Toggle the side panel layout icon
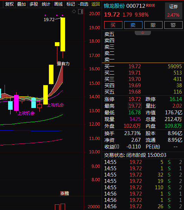 point(81,12)
